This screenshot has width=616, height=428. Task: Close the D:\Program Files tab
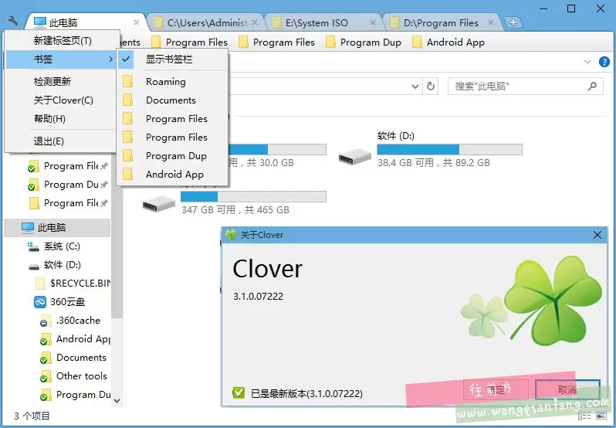tap(491, 22)
